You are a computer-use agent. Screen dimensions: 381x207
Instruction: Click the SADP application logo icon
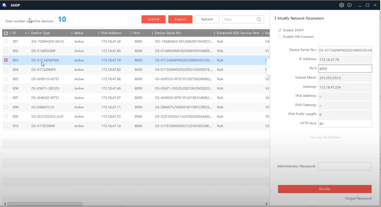(x=4, y=5)
